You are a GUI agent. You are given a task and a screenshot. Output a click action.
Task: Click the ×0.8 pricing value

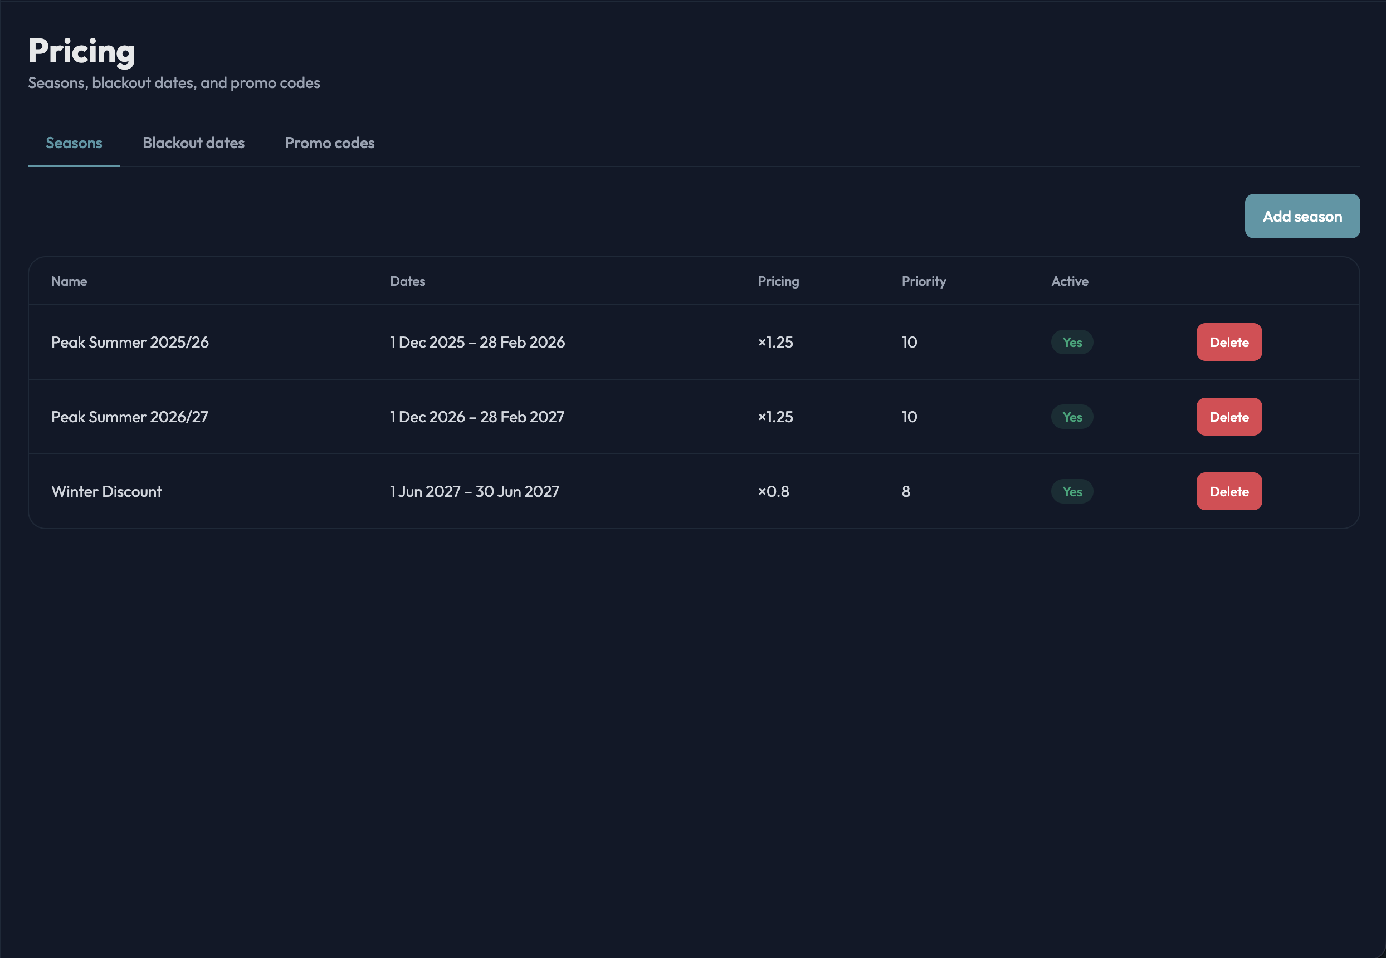pyautogui.click(x=773, y=492)
